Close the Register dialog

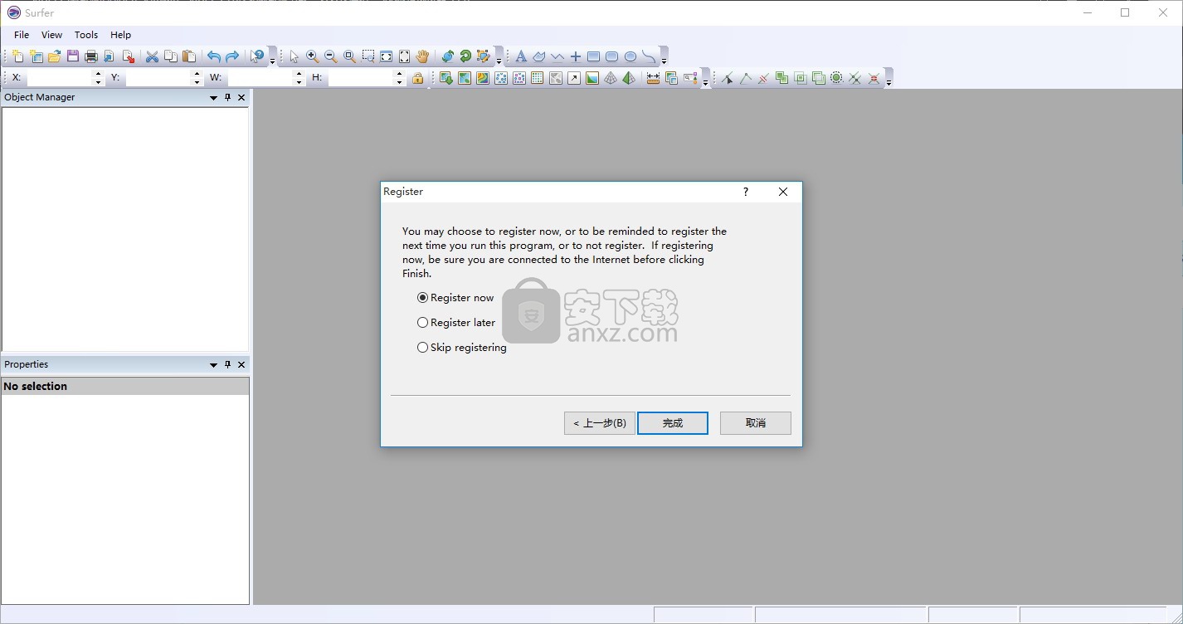[x=783, y=192]
